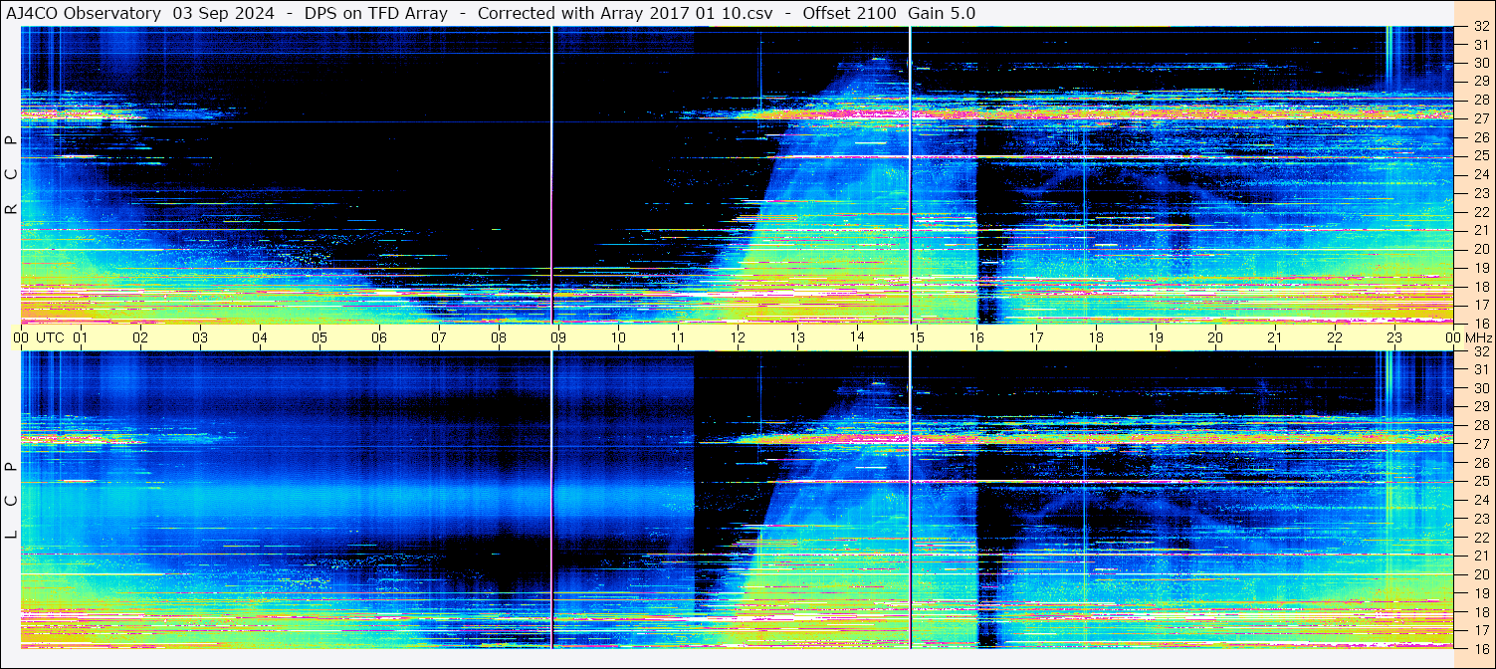Click the 12 hour mark on UTC axis
The height and width of the screenshot is (669, 1496).
(738, 337)
